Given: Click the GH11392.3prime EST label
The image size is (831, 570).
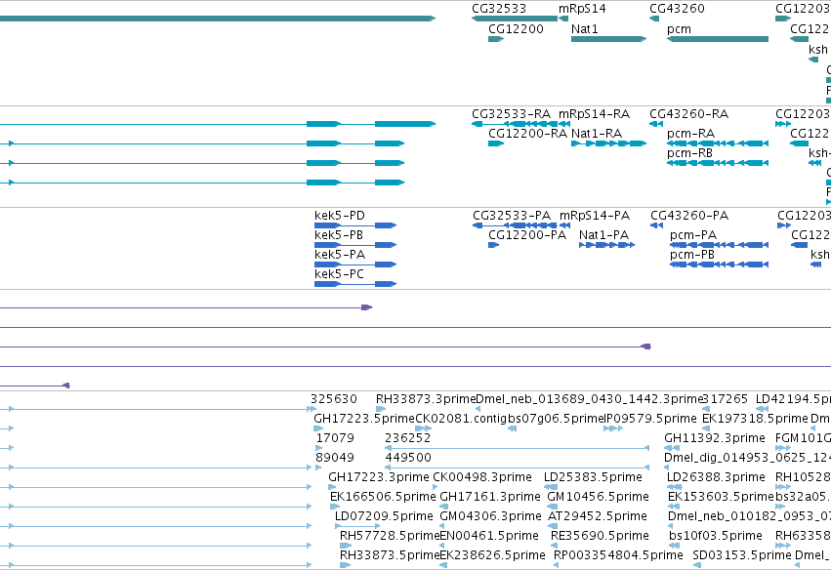Looking at the screenshot, I should tap(715, 438).
